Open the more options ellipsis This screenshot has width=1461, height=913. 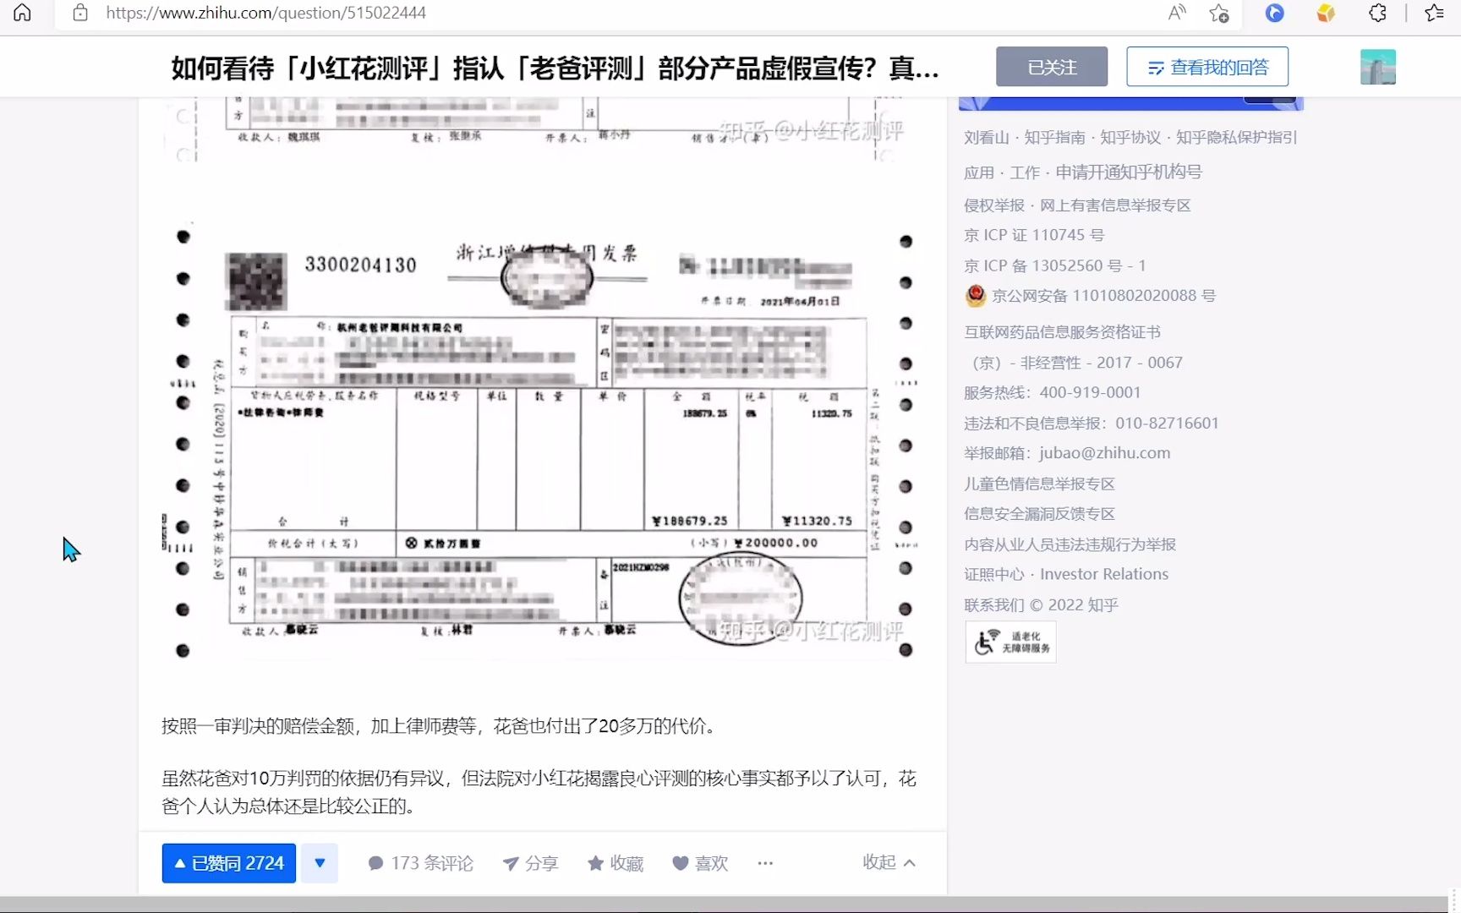click(765, 863)
